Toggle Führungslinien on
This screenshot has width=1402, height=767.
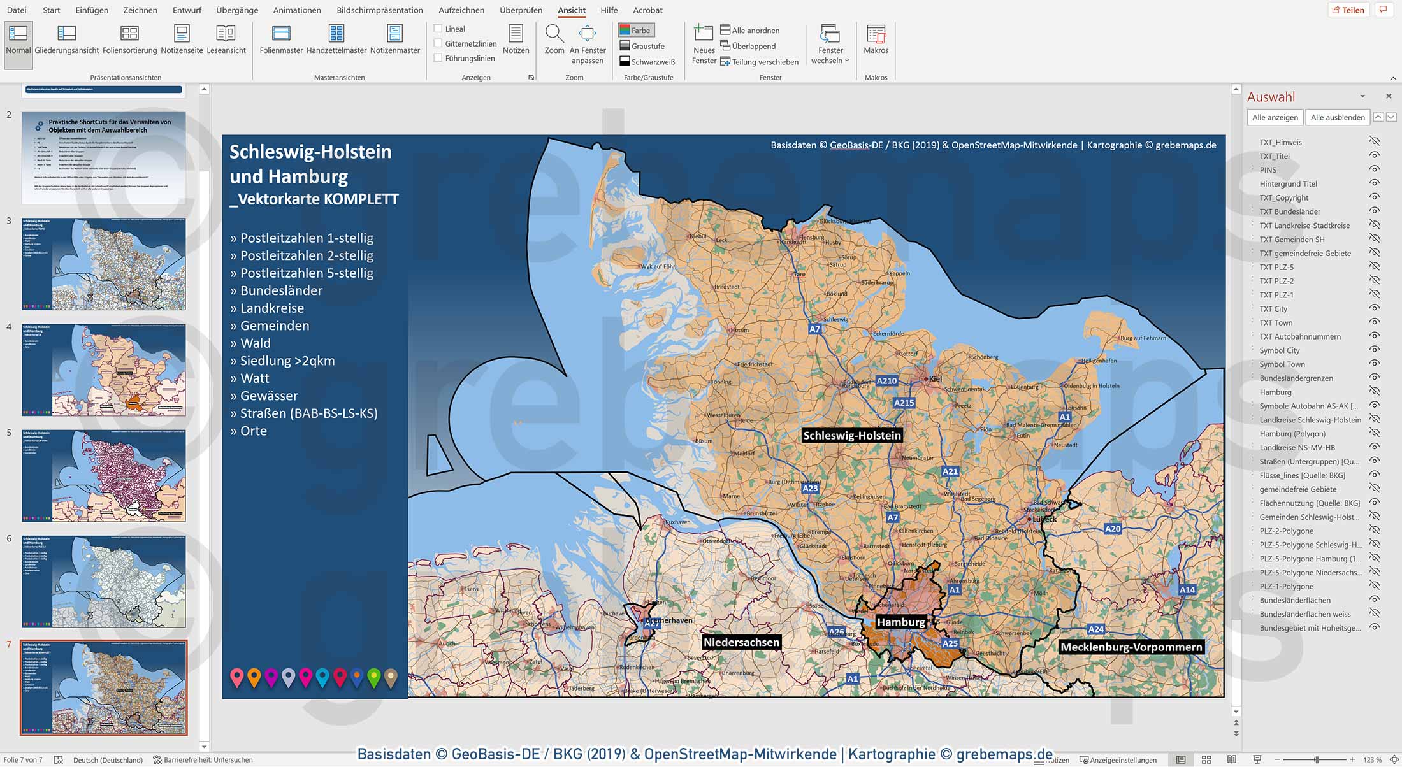438,58
